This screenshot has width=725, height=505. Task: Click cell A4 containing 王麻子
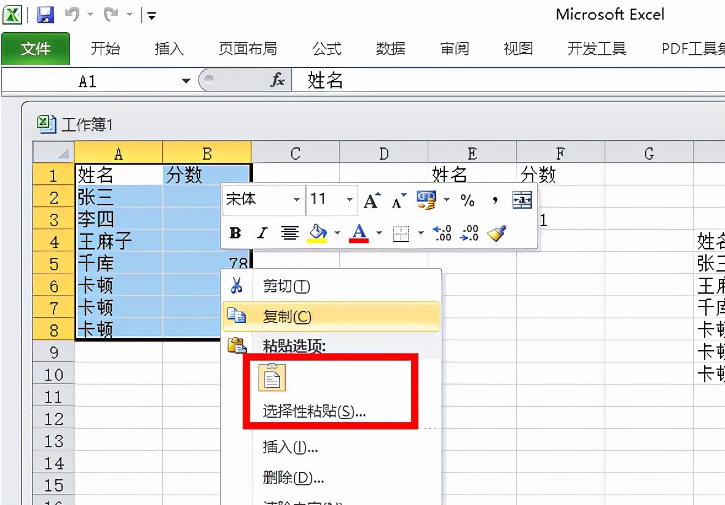tap(119, 241)
